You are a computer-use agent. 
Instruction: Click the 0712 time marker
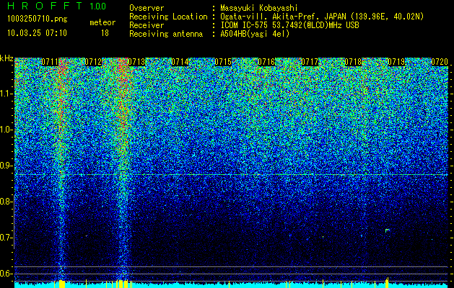(x=93, y=62)
